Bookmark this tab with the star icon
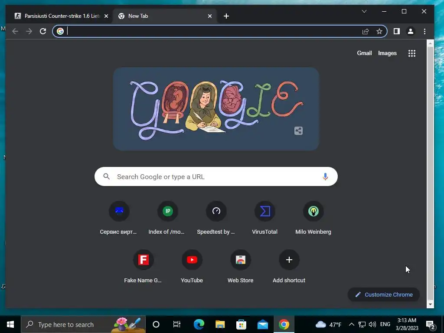Screen dimensions: 444x333 tap(379, 31)
